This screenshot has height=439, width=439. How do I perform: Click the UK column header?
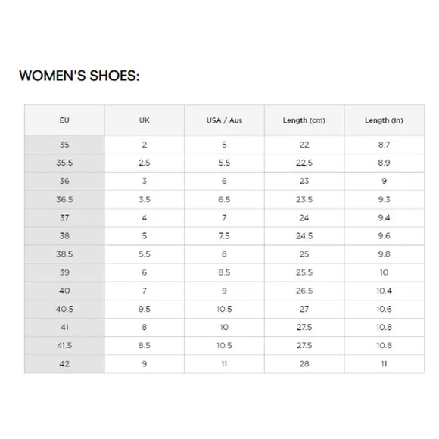pyautogui.click(x=144, y=120)
